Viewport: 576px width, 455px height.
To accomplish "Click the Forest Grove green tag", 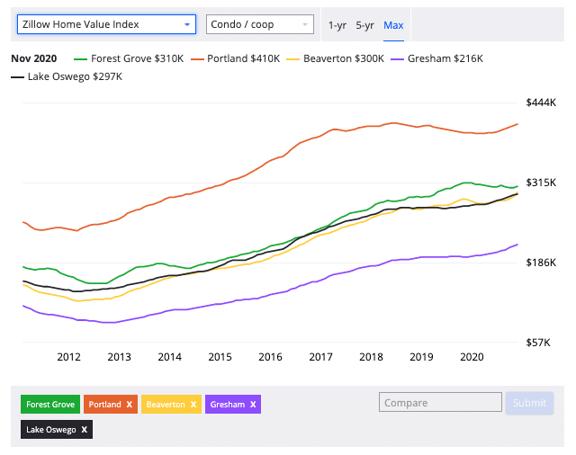I will pyautogui.click(x=50, y=405).
